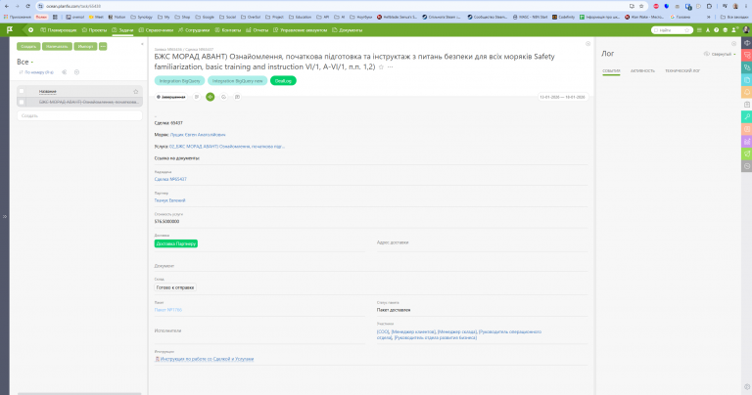Click the orange bell icon in right sidebar
Screen dimensions: 752x395
point(747,93)
